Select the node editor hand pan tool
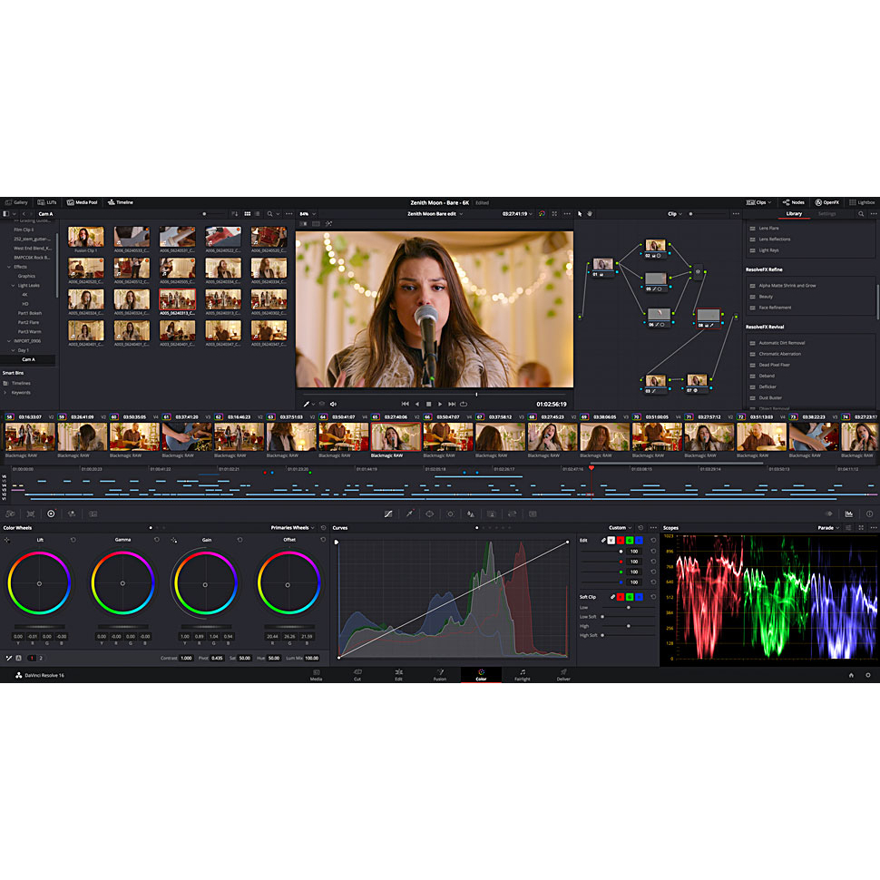The image size is (880, 880). point(590,214)
